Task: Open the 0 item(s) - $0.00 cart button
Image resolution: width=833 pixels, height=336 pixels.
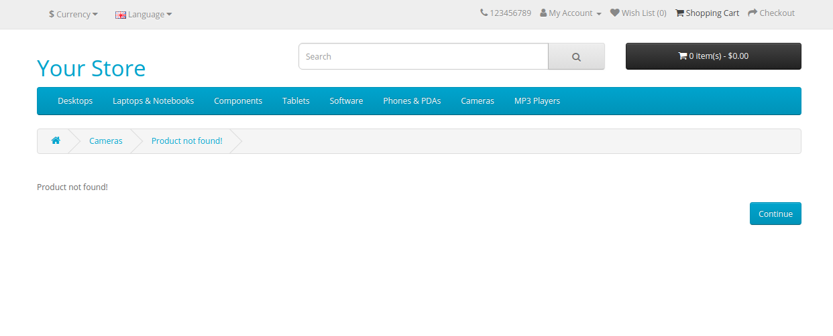Action: pos(713,56)
